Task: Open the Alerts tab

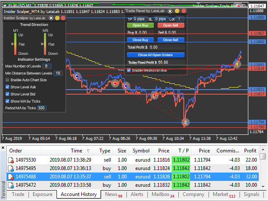Action: [137, 194]
